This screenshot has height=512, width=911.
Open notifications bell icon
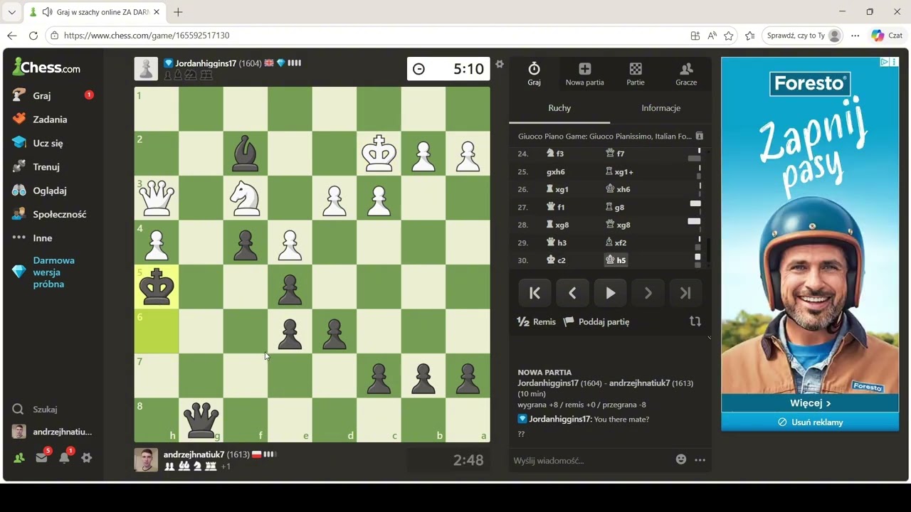[x=64, y=458]
